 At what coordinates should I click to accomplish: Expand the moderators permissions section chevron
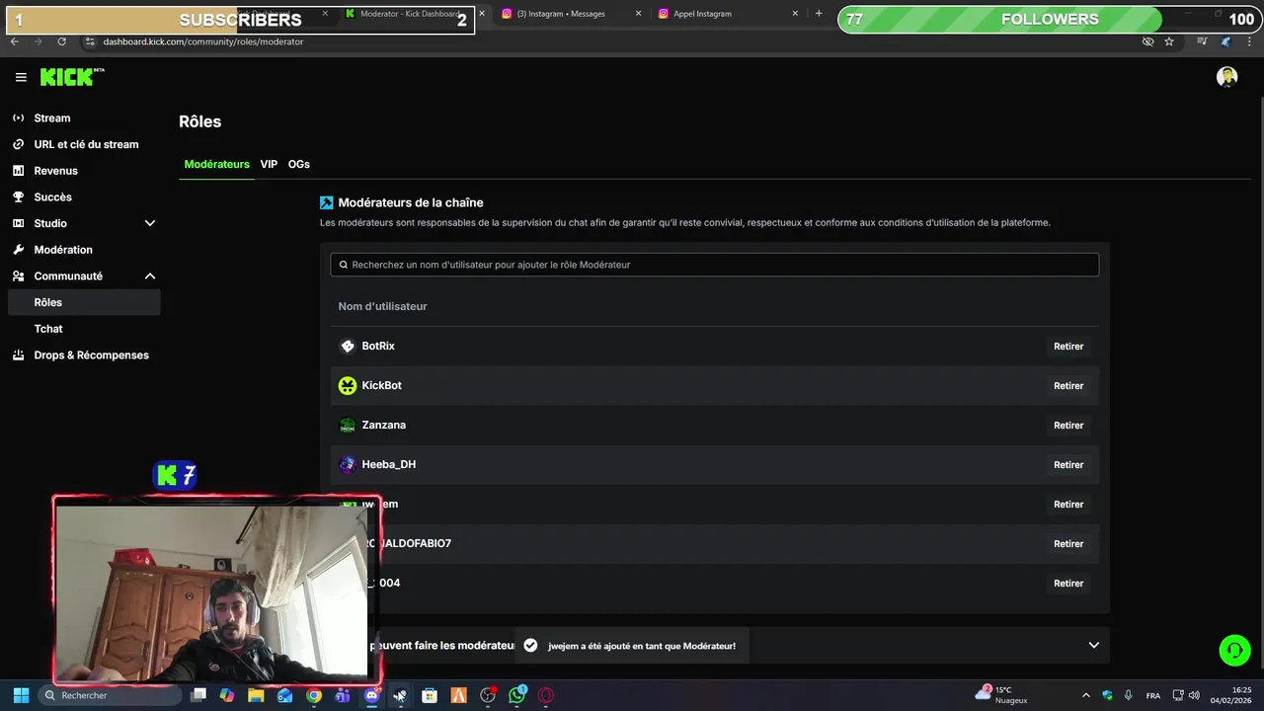[1093, 645]
